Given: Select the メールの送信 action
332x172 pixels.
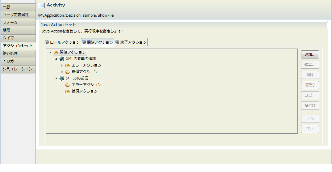Looking at the screenshot, I should point(77,78).
